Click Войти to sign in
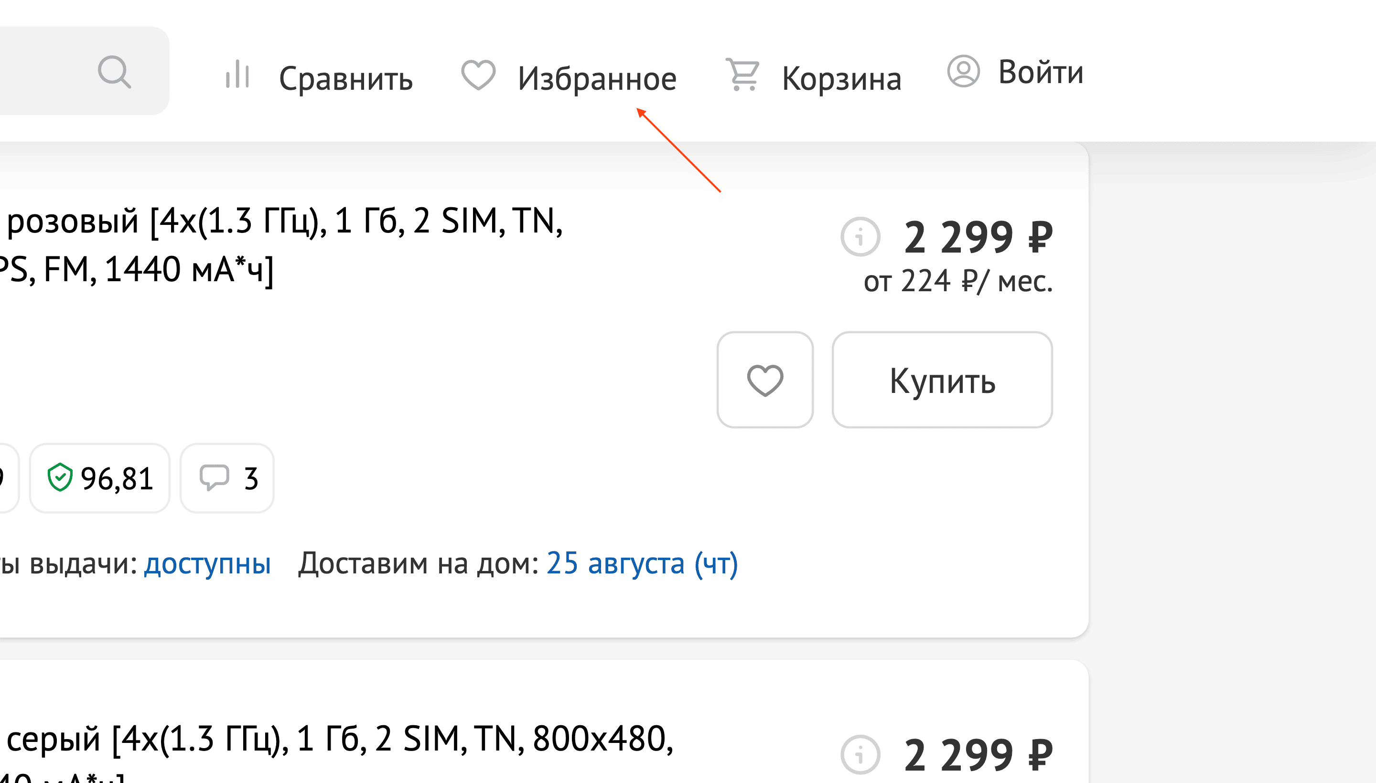The image size is (1376, 783). [1040, 72]
